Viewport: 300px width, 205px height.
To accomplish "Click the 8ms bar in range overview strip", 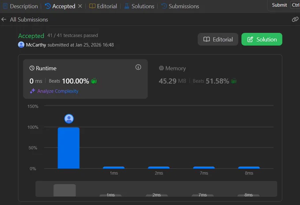I will click(x=248, y=195).
